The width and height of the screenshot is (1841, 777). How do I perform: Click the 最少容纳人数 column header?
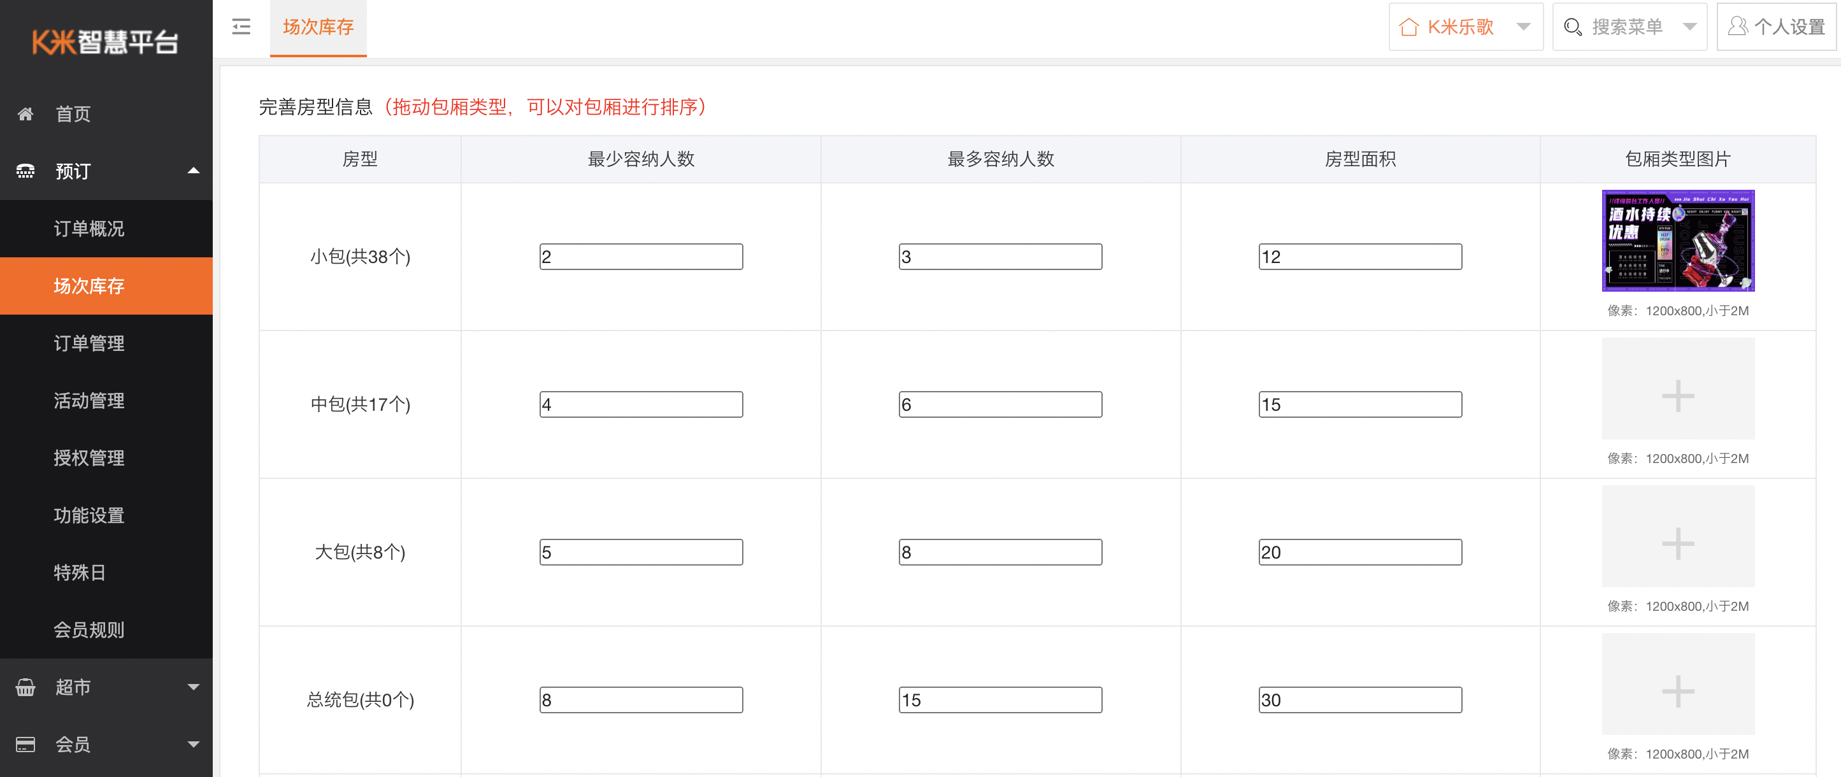pyautogui.click(x=641, y=159)
